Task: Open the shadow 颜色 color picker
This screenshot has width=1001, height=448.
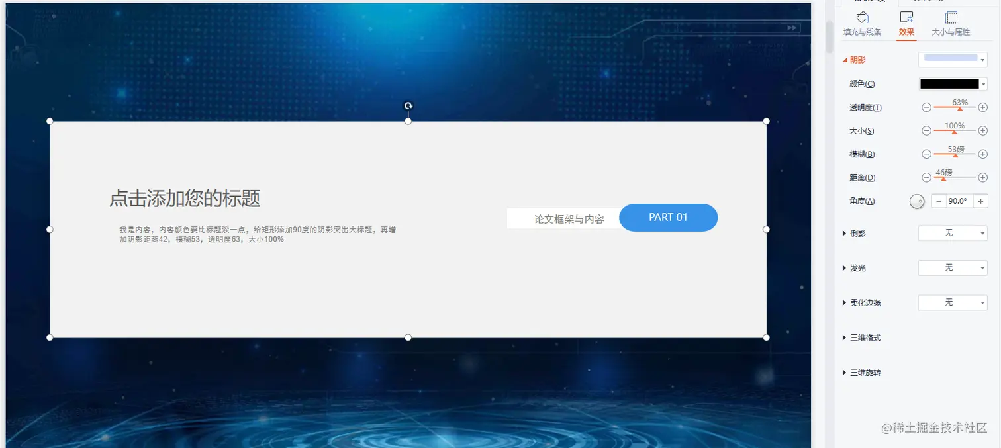Action: pos(953,84)
